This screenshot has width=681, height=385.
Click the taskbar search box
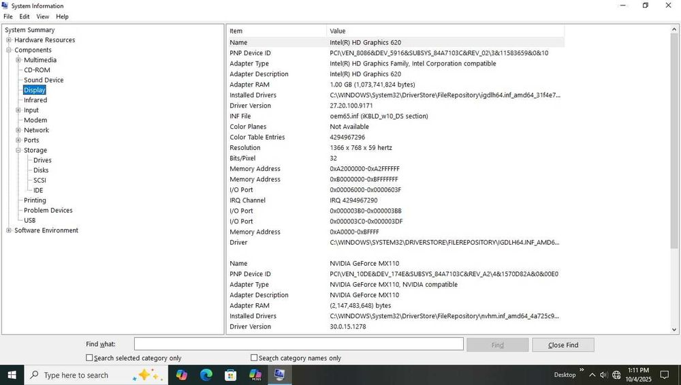[96, 375]
